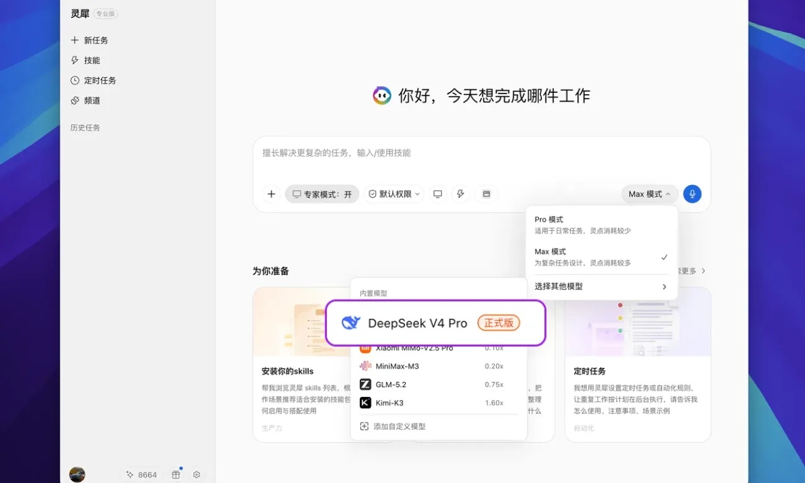Click 更多 link next to 为你准备
The height and width of the screenshot is (483, 805).
pos(692,271)
